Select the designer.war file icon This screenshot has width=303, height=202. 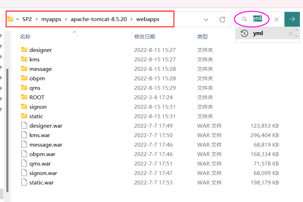[24, 126]
